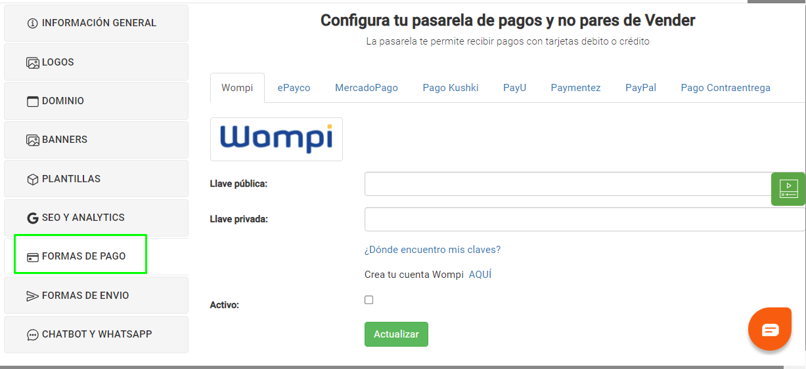Switch to the Pago Contraentrega tab

pyautogui.click(x=726, y=88)
